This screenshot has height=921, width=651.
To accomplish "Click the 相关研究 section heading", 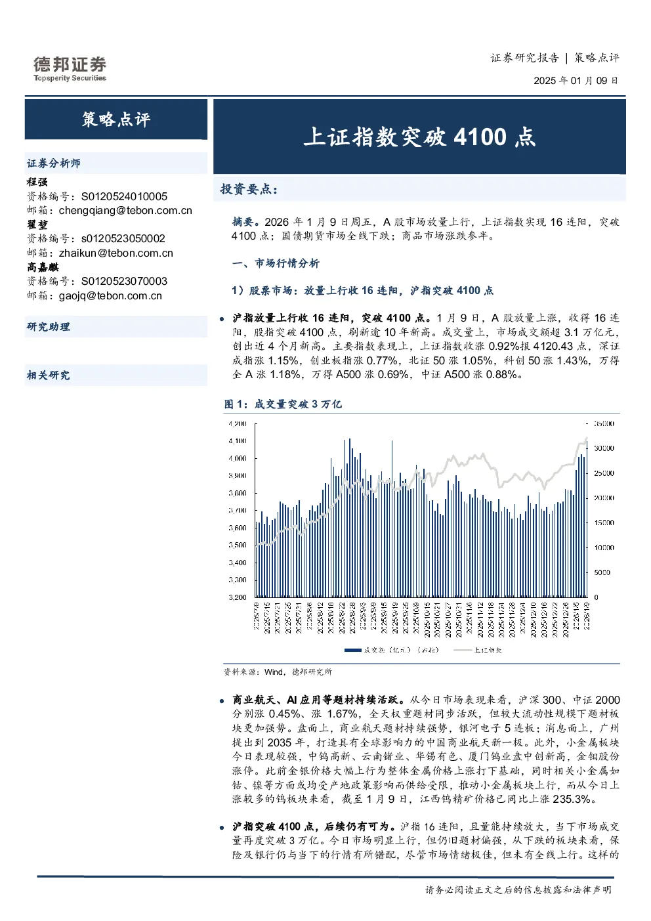I will 48,375.
